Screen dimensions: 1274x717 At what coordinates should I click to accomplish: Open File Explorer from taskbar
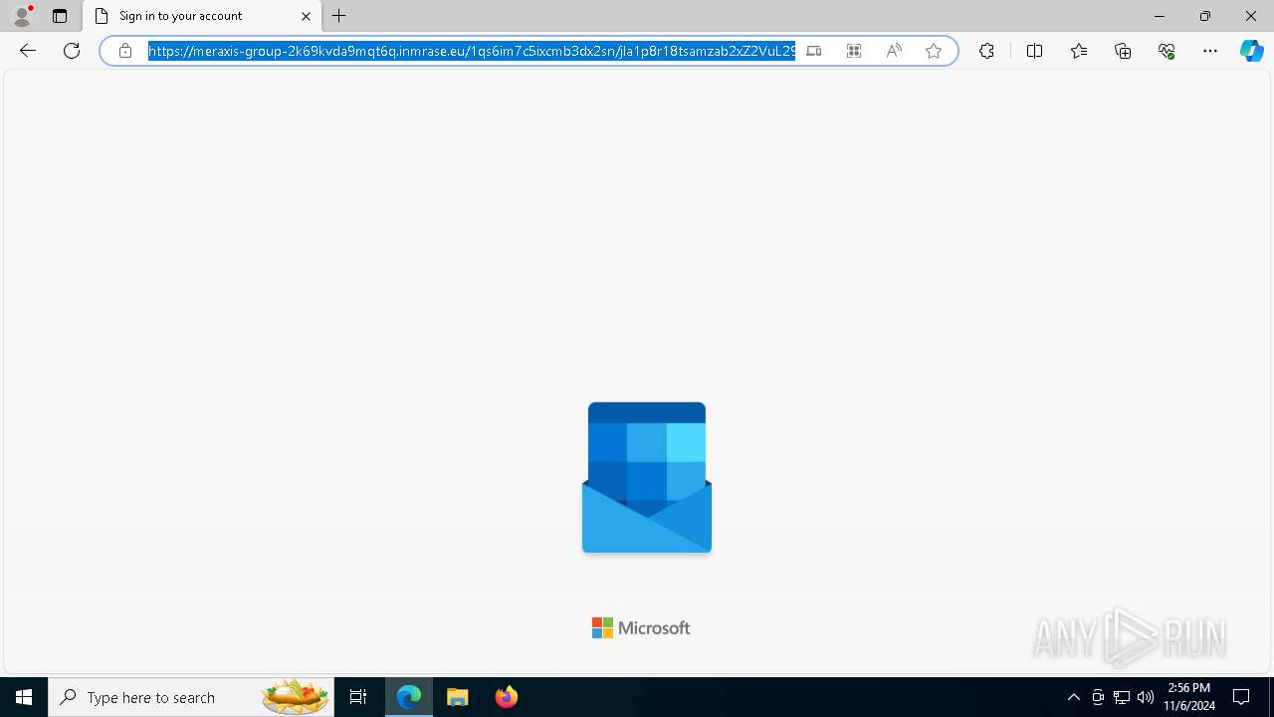[458, 697]
